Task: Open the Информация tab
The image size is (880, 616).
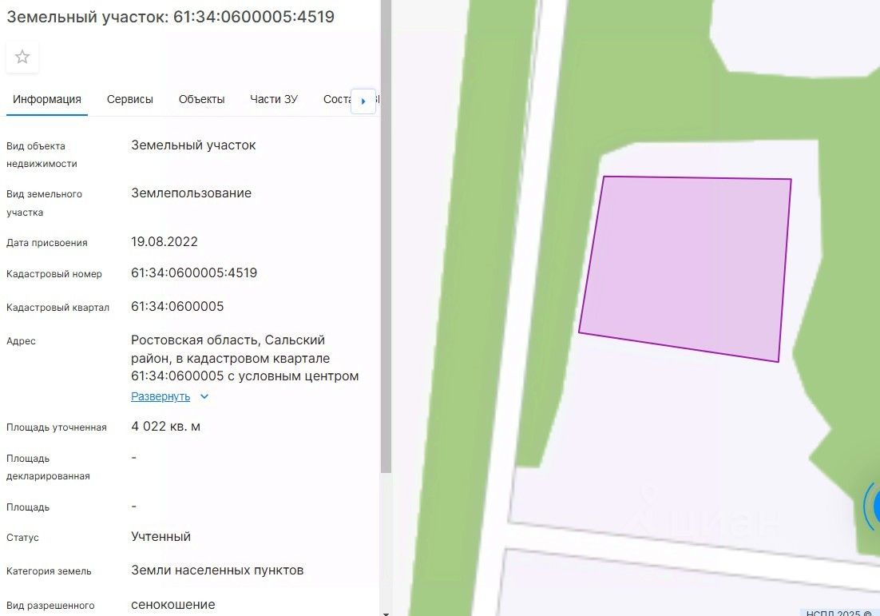Action: (47, 99)
